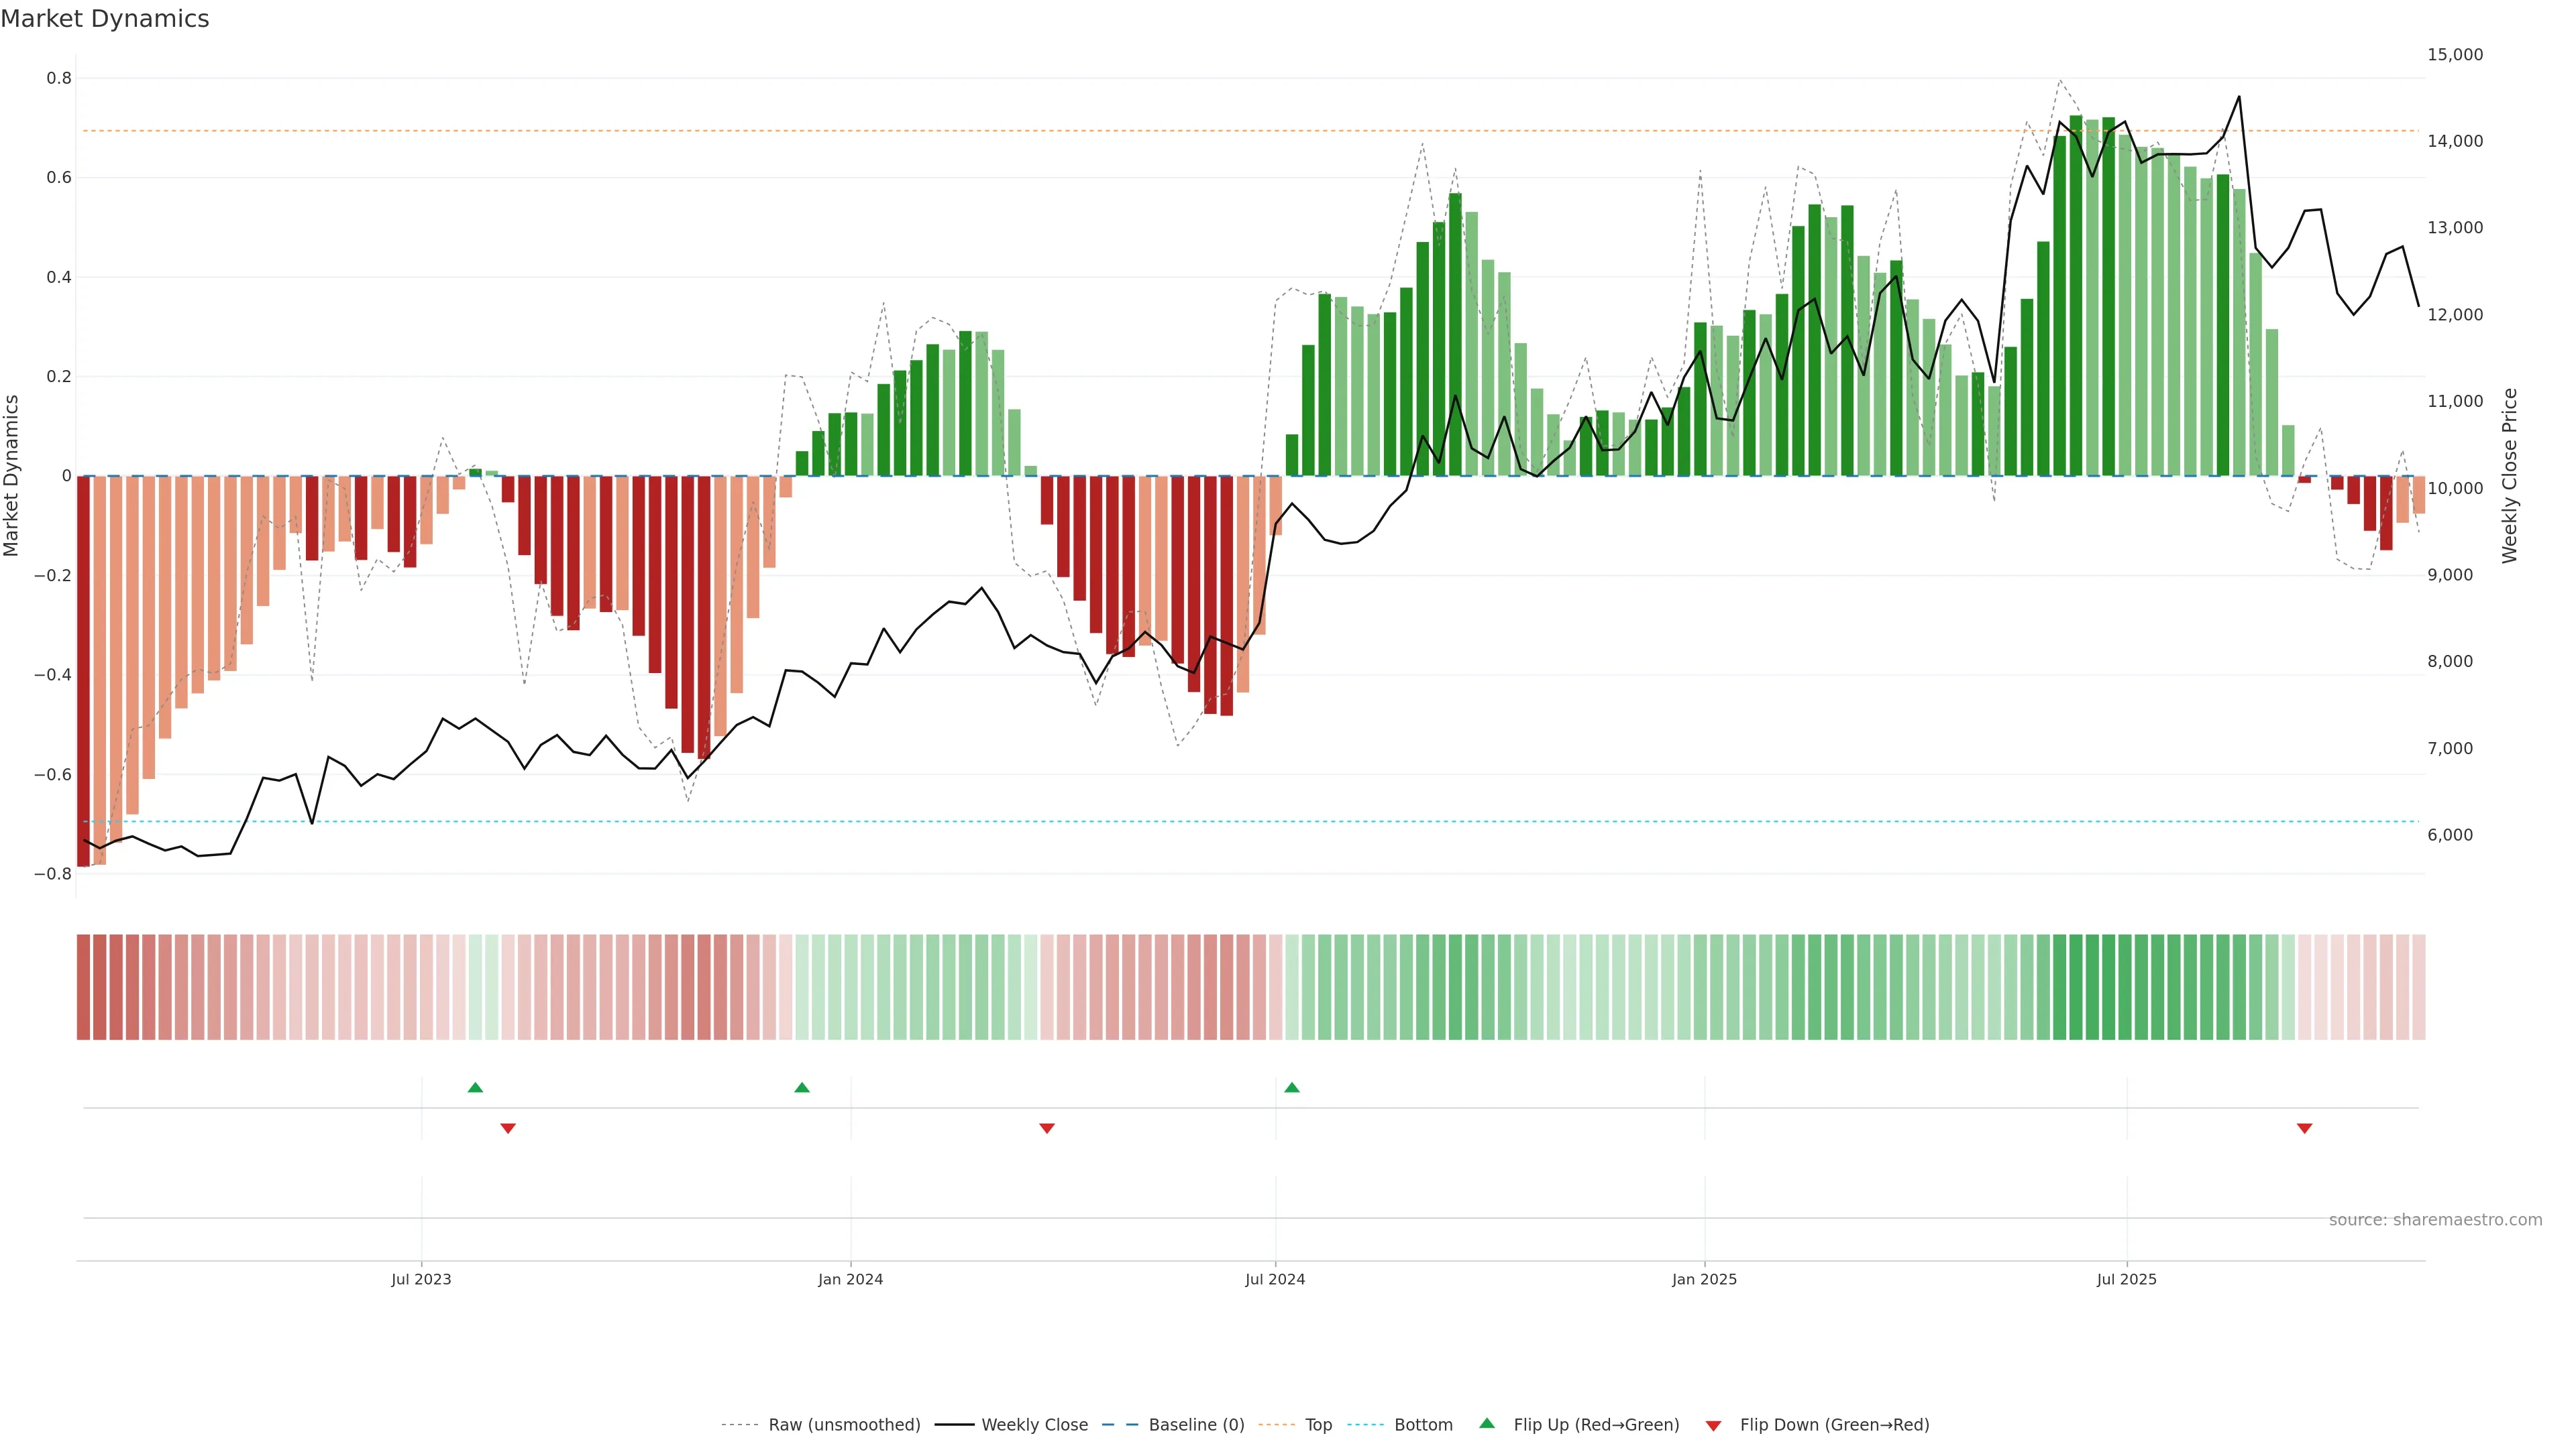
Task: Click the Jan 2025 axis label
Action: (1704, 1279)
